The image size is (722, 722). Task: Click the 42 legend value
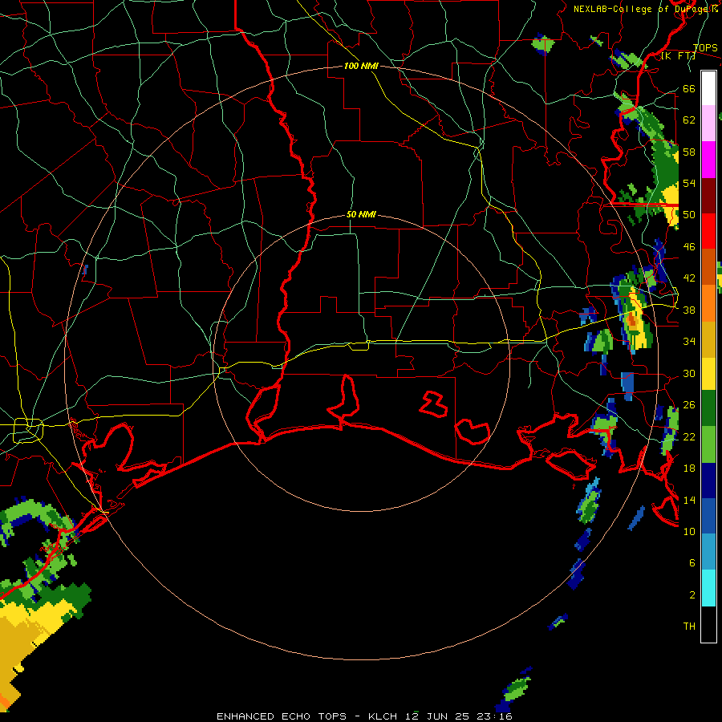pos(689,278)
